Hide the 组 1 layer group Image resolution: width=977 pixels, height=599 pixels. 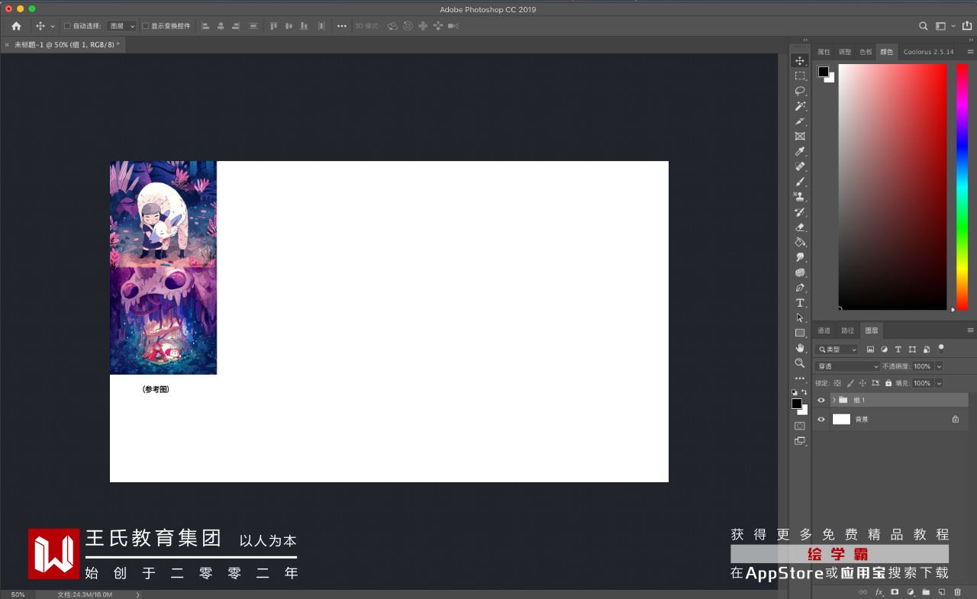pyautogui.click(x=821, y=400)
